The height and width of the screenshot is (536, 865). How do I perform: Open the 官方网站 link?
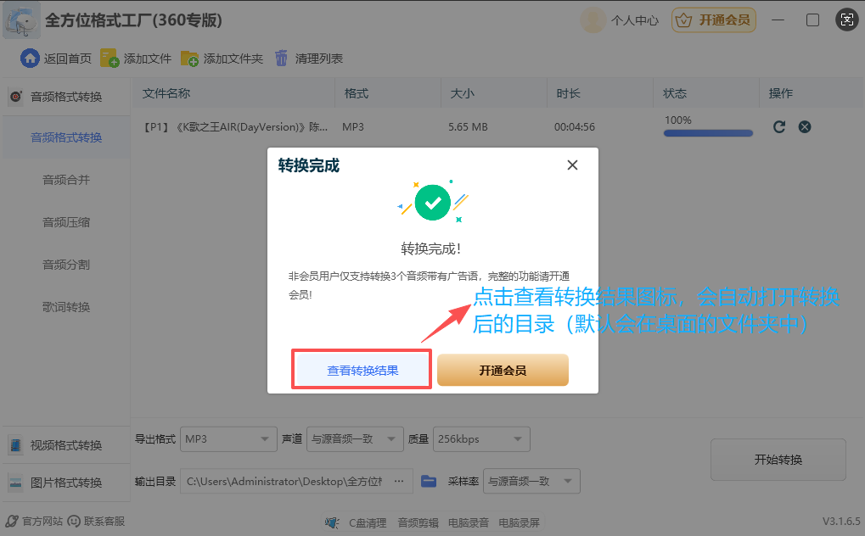tap(35, 522)
